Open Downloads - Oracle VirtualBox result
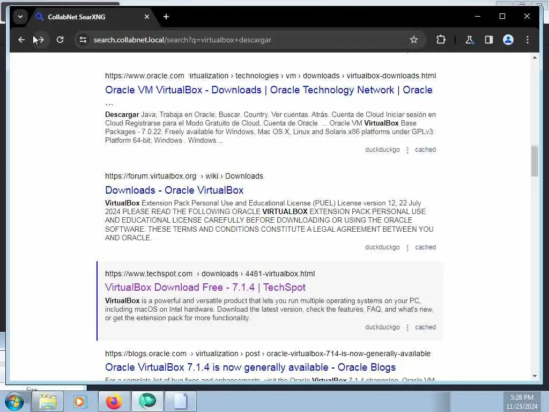Viewport: 549px width, 412px height. tap(174, 190)
